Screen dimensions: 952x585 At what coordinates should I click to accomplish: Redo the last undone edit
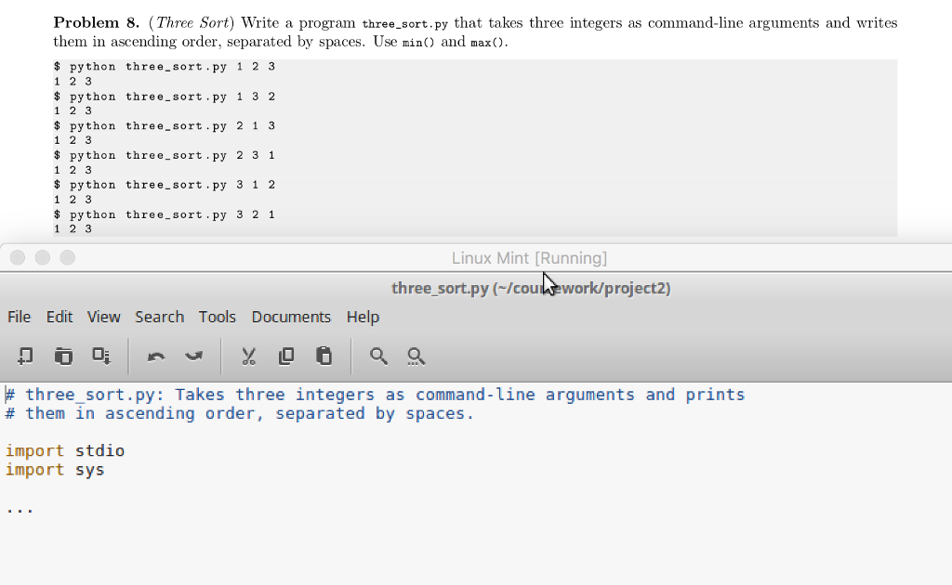click(193, 356)
